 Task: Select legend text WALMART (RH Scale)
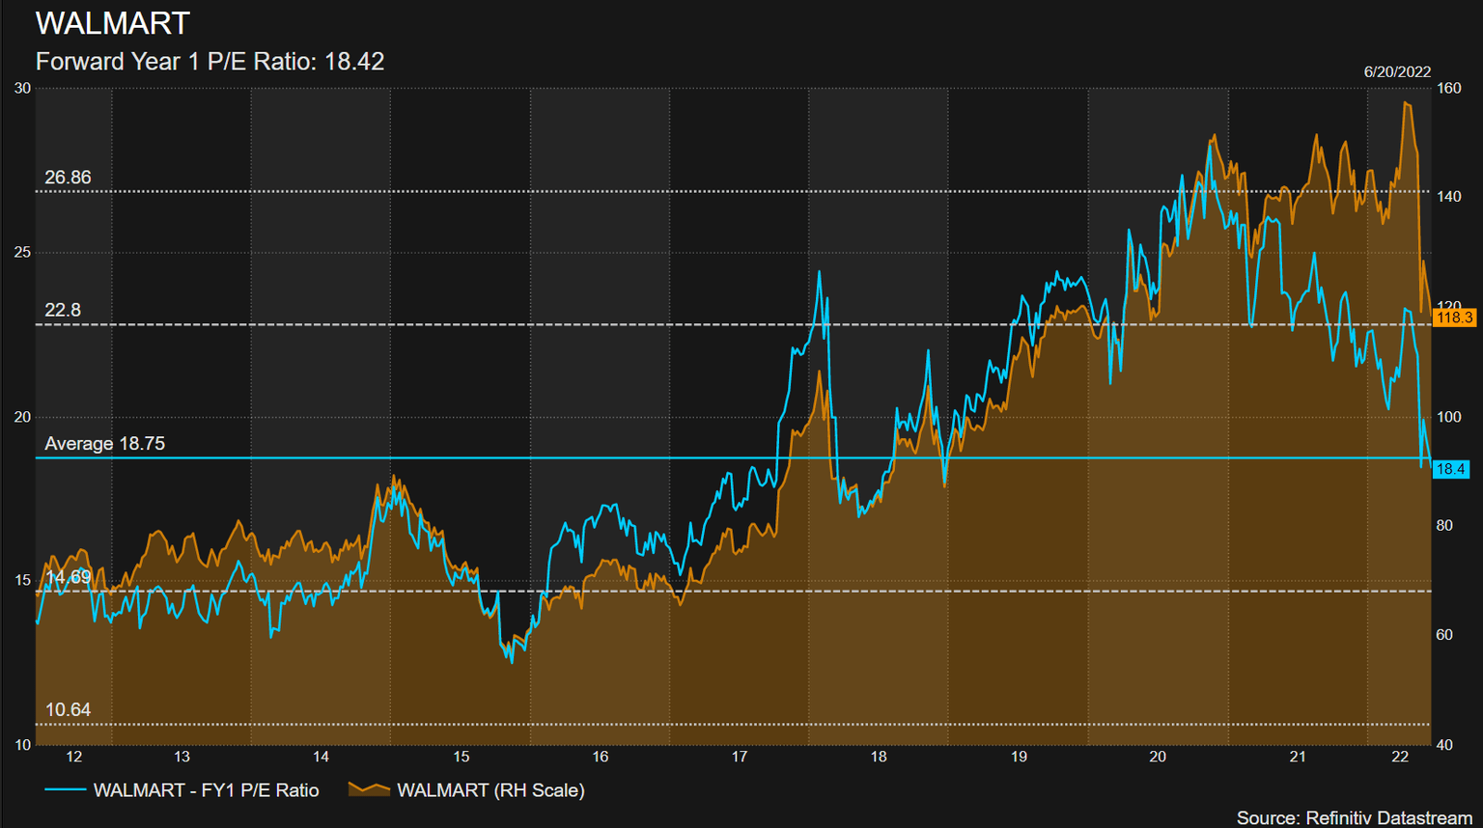click(x=490, y=790)
